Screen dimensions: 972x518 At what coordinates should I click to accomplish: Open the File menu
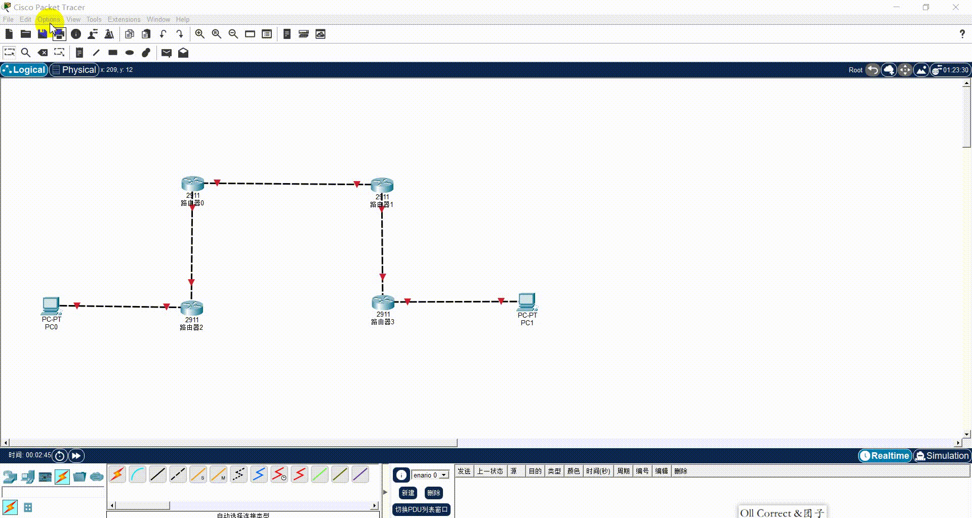tap(8, 19)
